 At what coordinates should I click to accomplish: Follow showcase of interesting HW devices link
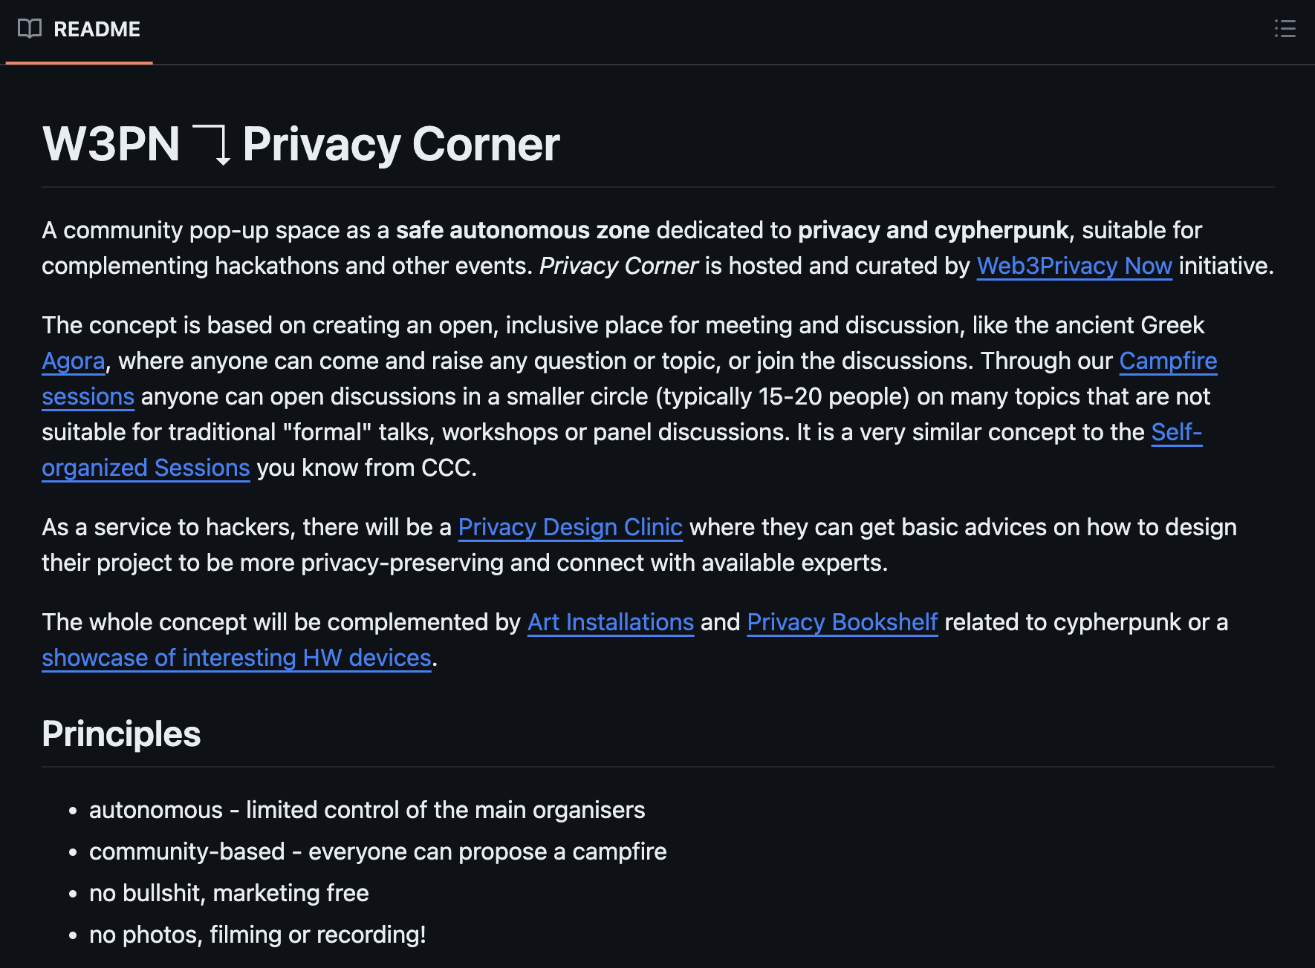[x=237, y=658]
